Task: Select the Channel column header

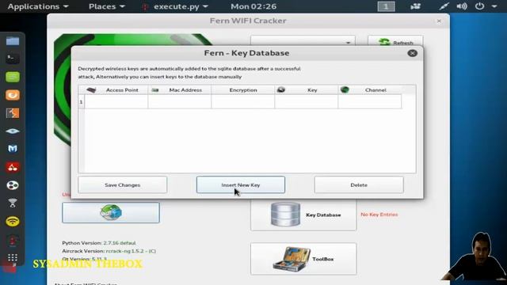Action: coord(370,89)
